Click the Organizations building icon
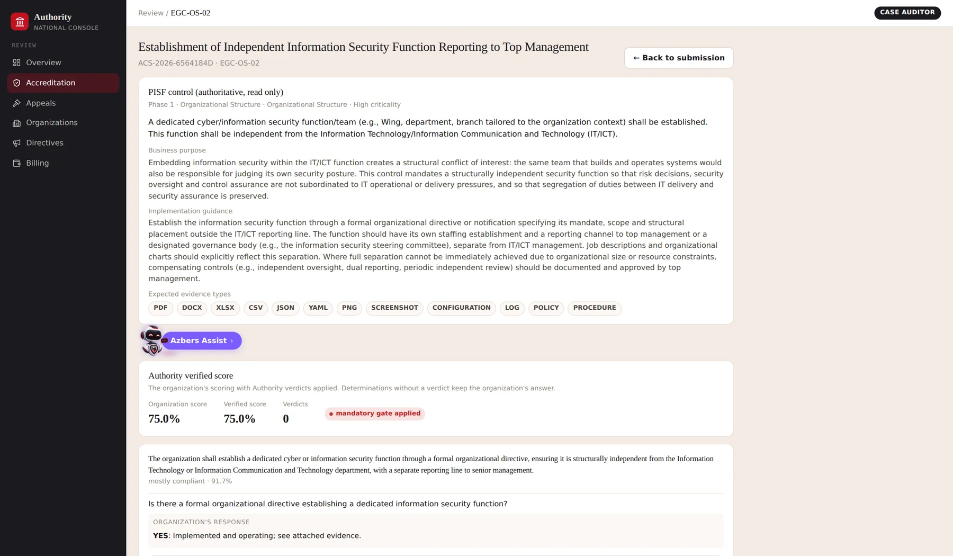The width and height of the screenshot is (953, 556). click(17, 123)
